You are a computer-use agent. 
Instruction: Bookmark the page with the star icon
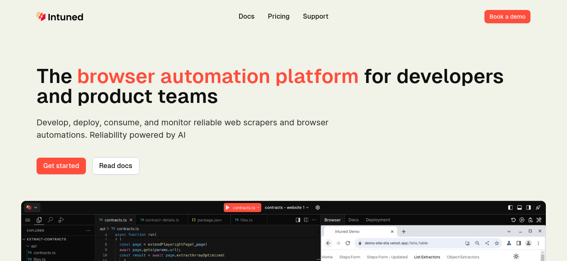coord(496,243)
